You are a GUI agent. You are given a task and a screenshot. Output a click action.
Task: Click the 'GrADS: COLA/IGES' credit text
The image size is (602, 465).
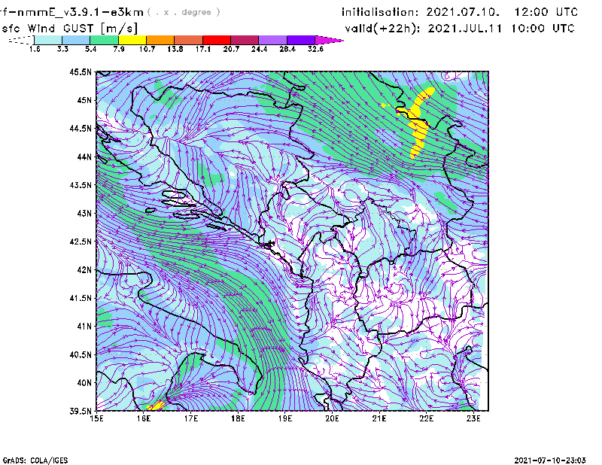coord(35,460)
